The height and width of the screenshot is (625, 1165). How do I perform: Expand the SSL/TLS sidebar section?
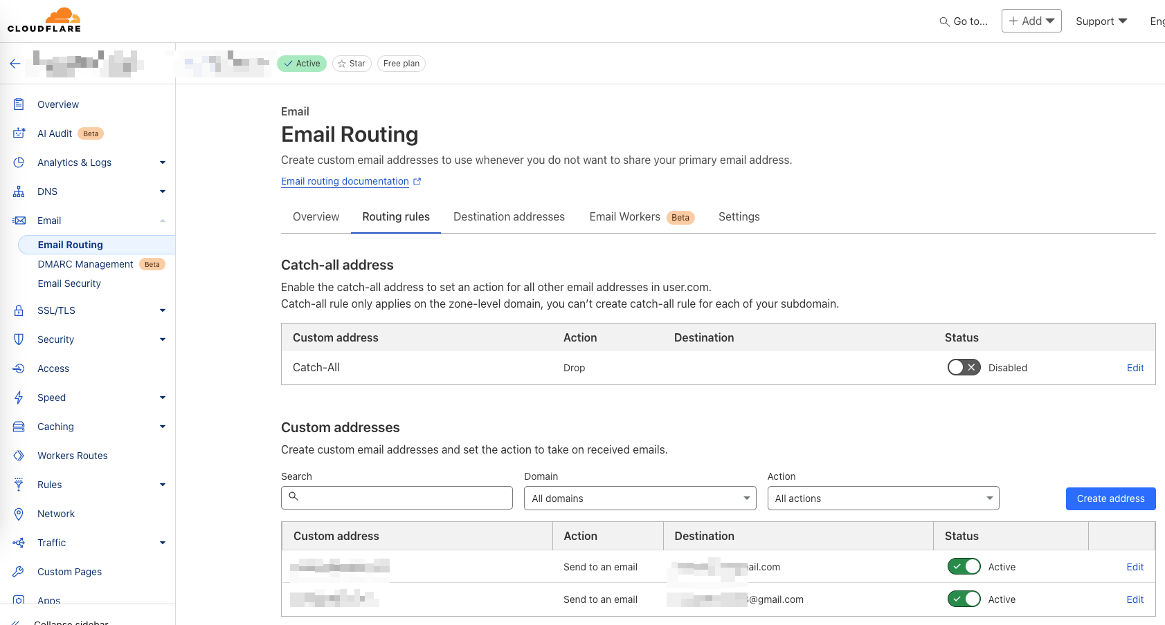tap(163, 310)
